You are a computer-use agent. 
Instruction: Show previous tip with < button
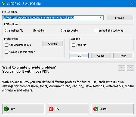coord(122,68)
